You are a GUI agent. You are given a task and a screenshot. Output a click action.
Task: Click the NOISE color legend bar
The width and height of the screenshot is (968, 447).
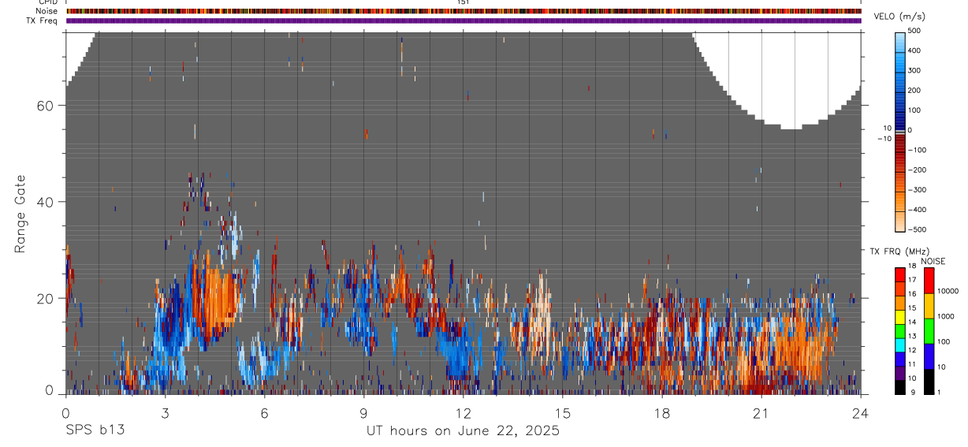pos(930,331)
